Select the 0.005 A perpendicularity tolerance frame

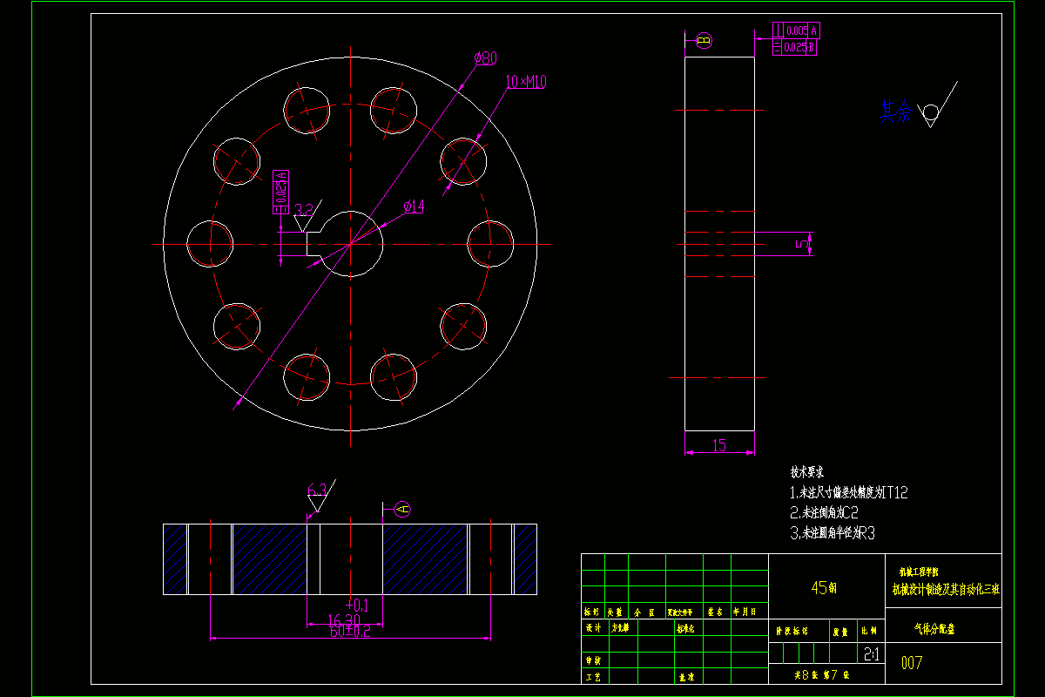[x=795, y=30]
